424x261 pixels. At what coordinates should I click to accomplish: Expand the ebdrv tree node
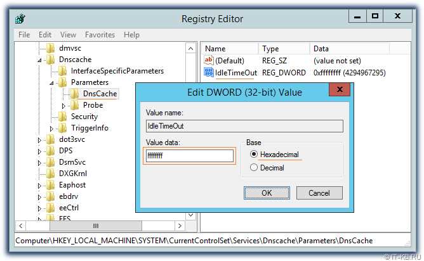point(39,197)
